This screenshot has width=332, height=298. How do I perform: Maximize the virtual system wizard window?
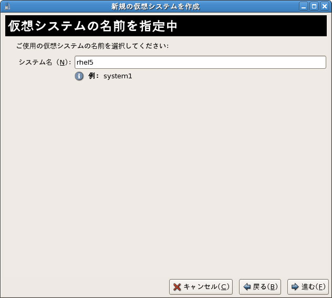pos(314,6)
